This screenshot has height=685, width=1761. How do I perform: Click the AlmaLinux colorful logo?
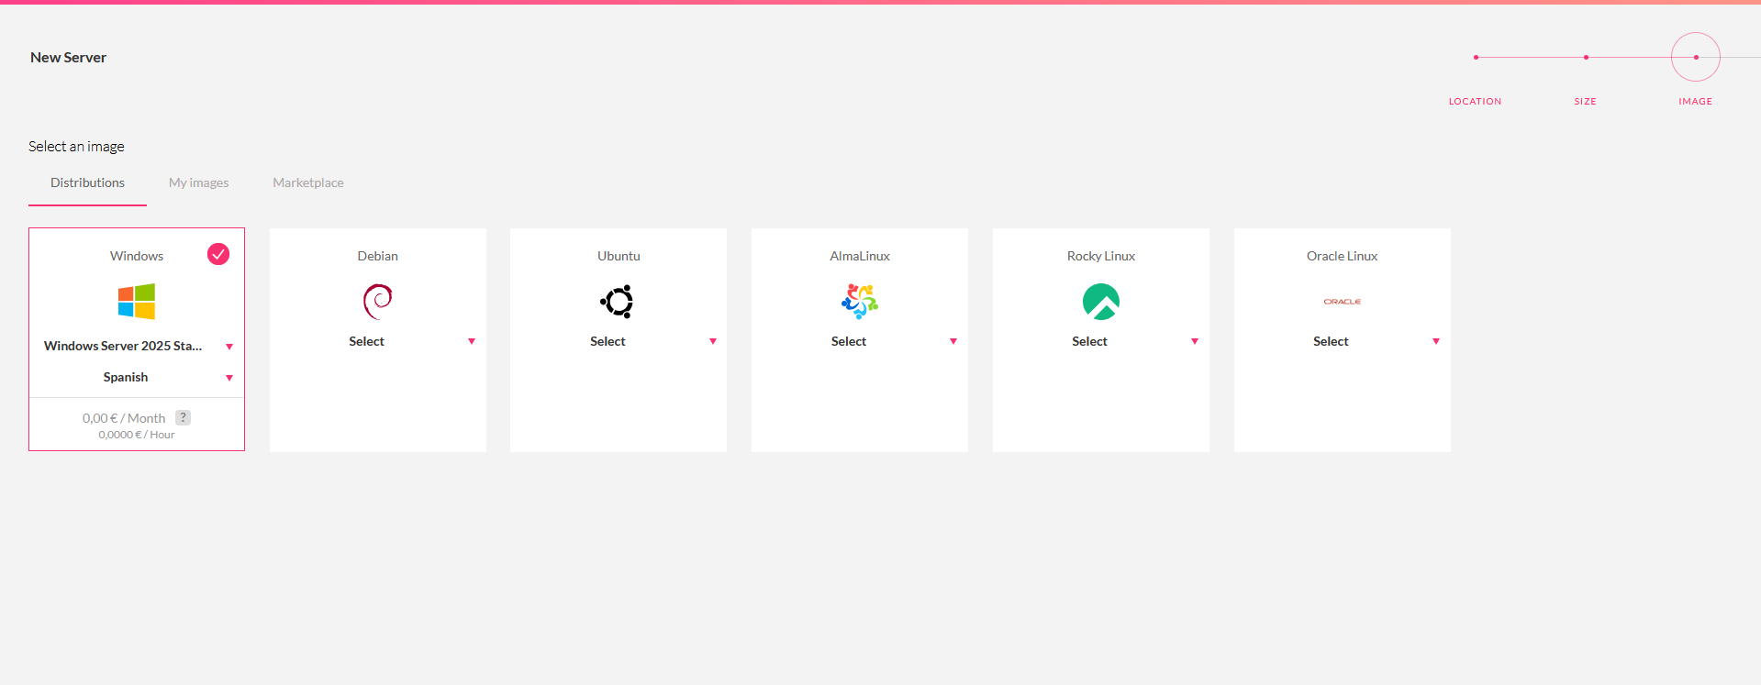(x=860, y=301)
